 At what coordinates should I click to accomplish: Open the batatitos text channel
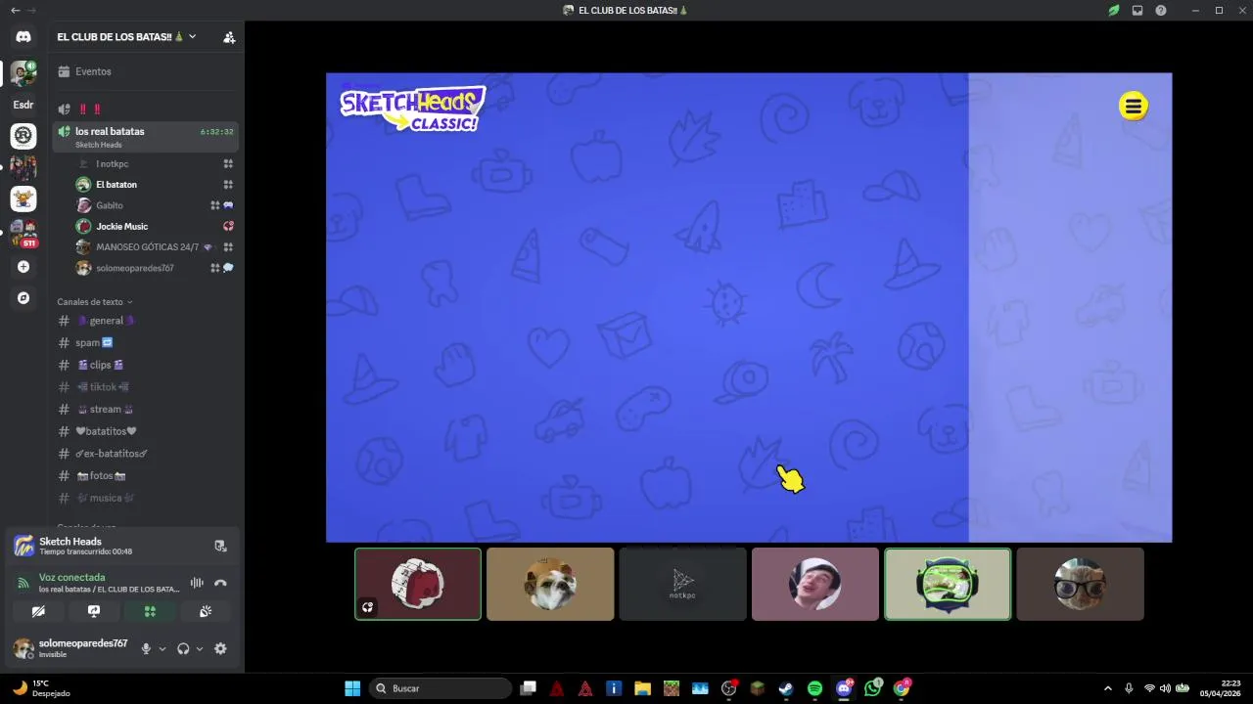[146, 431]
